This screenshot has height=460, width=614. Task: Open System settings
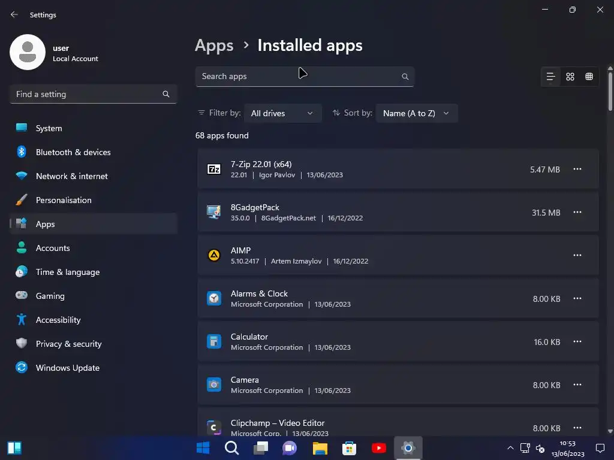(x=93, y=128)
